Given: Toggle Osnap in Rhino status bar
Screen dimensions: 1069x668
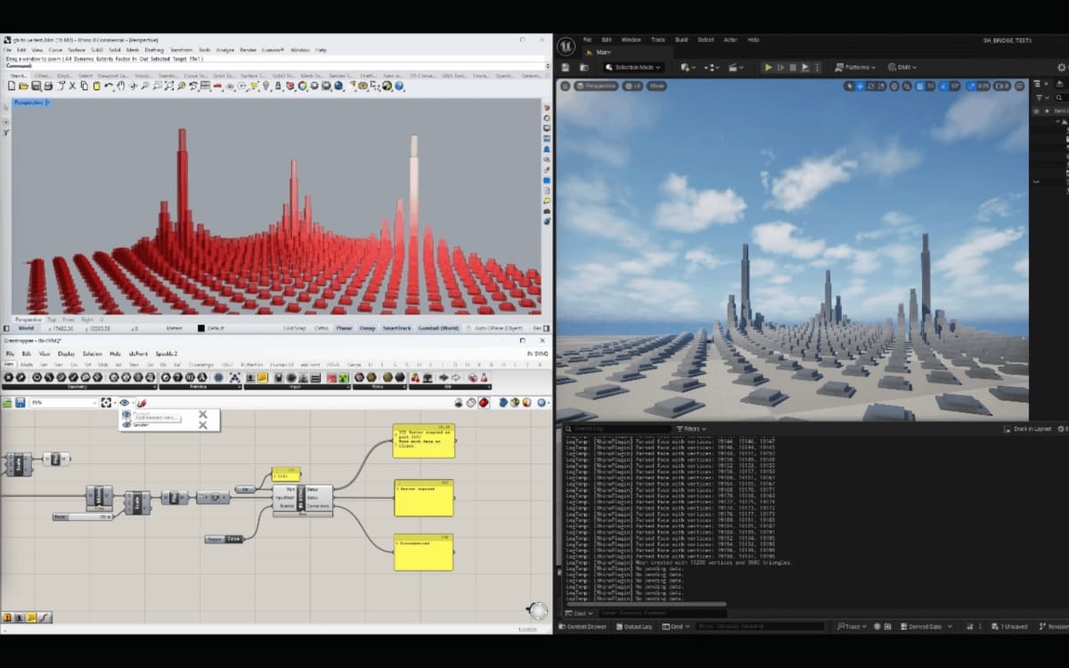Looking at the screenshot, I should click(x=369, y=328).
